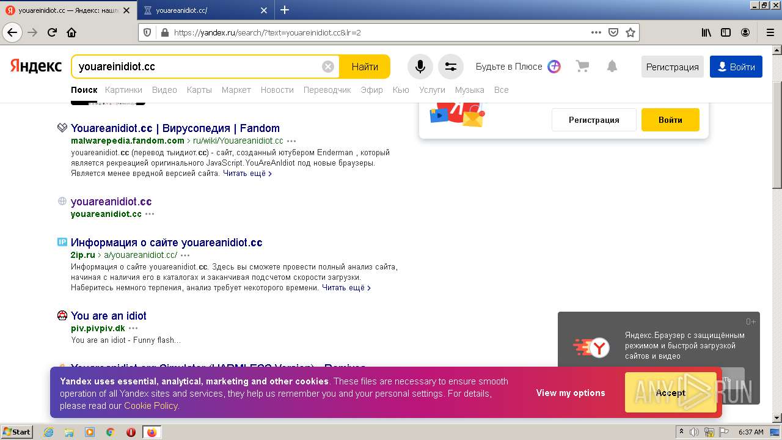Screen dimensions: 782x440
Task: Click the volume icon in system tray
Action: [x=694, y=432]
